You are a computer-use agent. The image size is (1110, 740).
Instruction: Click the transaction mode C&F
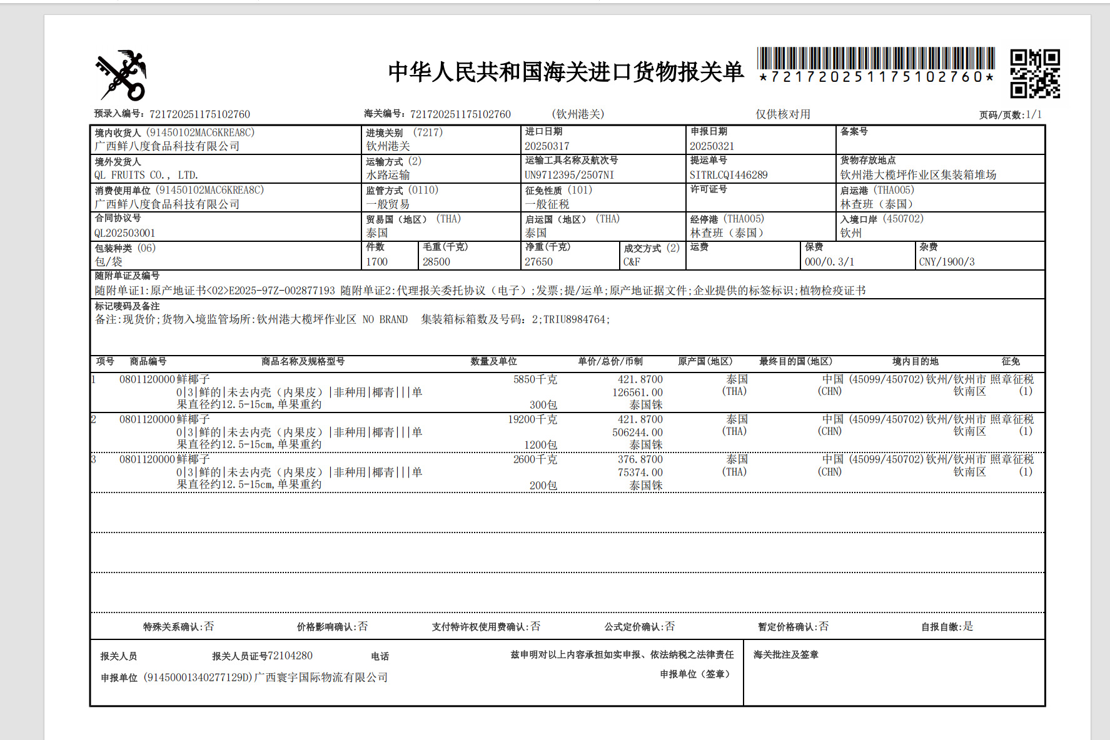[632, 262]
